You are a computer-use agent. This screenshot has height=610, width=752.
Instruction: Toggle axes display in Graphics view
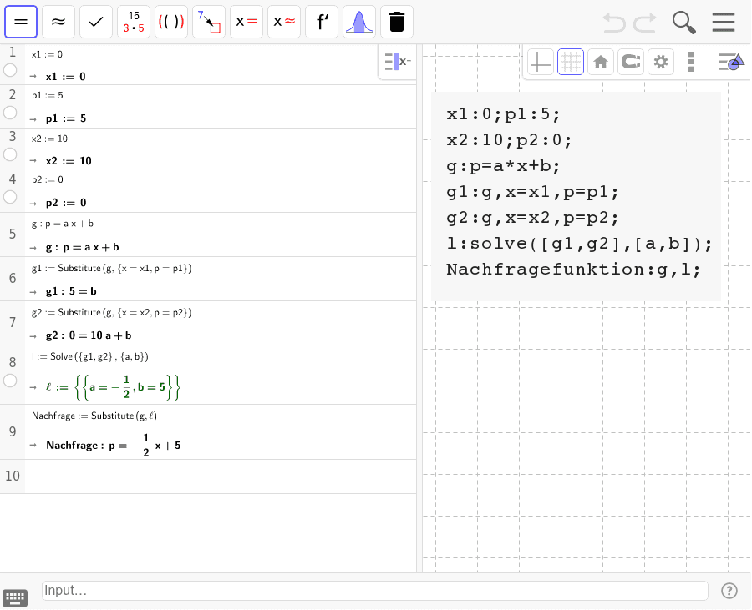tap(541, 62)
